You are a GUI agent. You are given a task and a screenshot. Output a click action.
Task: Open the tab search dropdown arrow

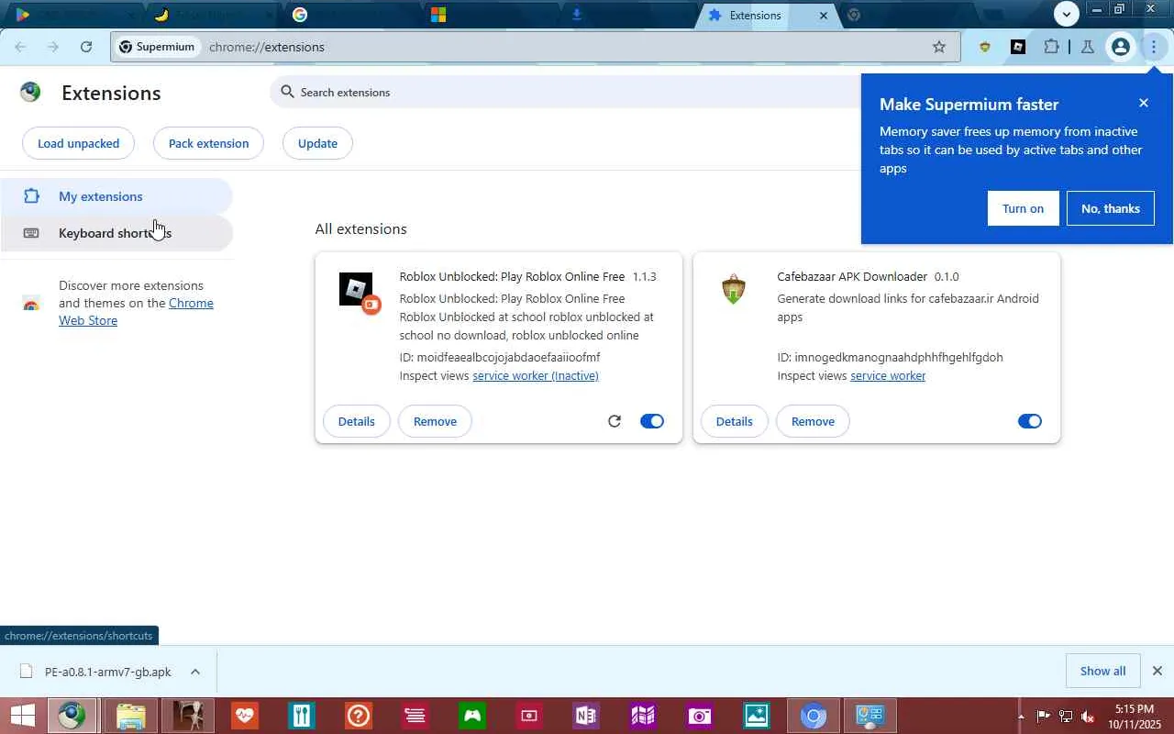click(x=1066, y=13)
